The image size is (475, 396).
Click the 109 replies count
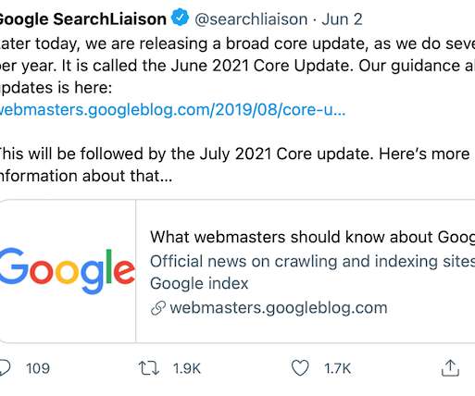point(38,368)
